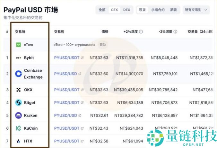This screenshot has height=148, width=217.
Task: Click the NT$14,307,070 depth value
Action: 129,74
